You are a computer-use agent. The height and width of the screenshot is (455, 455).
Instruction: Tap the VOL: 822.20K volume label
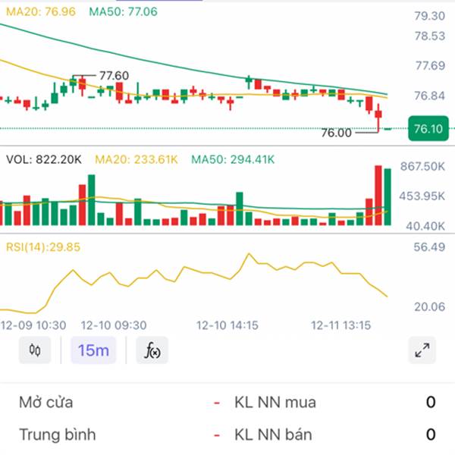click(44, 159)
